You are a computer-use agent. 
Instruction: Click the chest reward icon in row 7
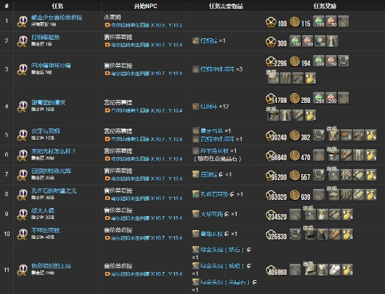point(319,175)
